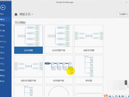Select the 树状图 tree template
Viewport: 129px width, 97px height.
click(x=89, y=70)
